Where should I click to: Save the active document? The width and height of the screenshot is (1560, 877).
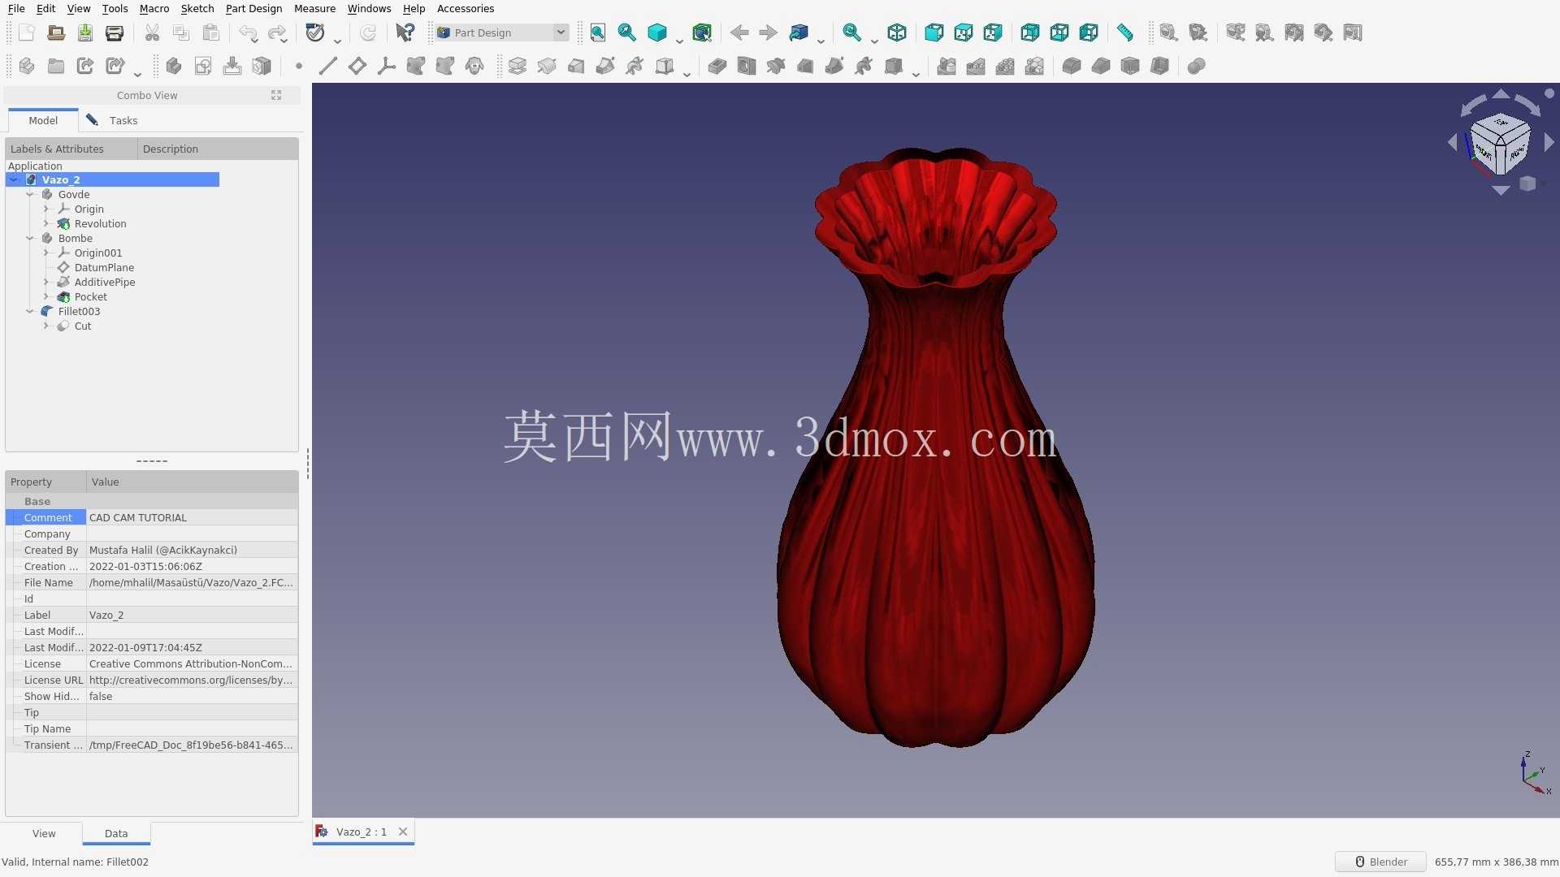coord(85,32)
